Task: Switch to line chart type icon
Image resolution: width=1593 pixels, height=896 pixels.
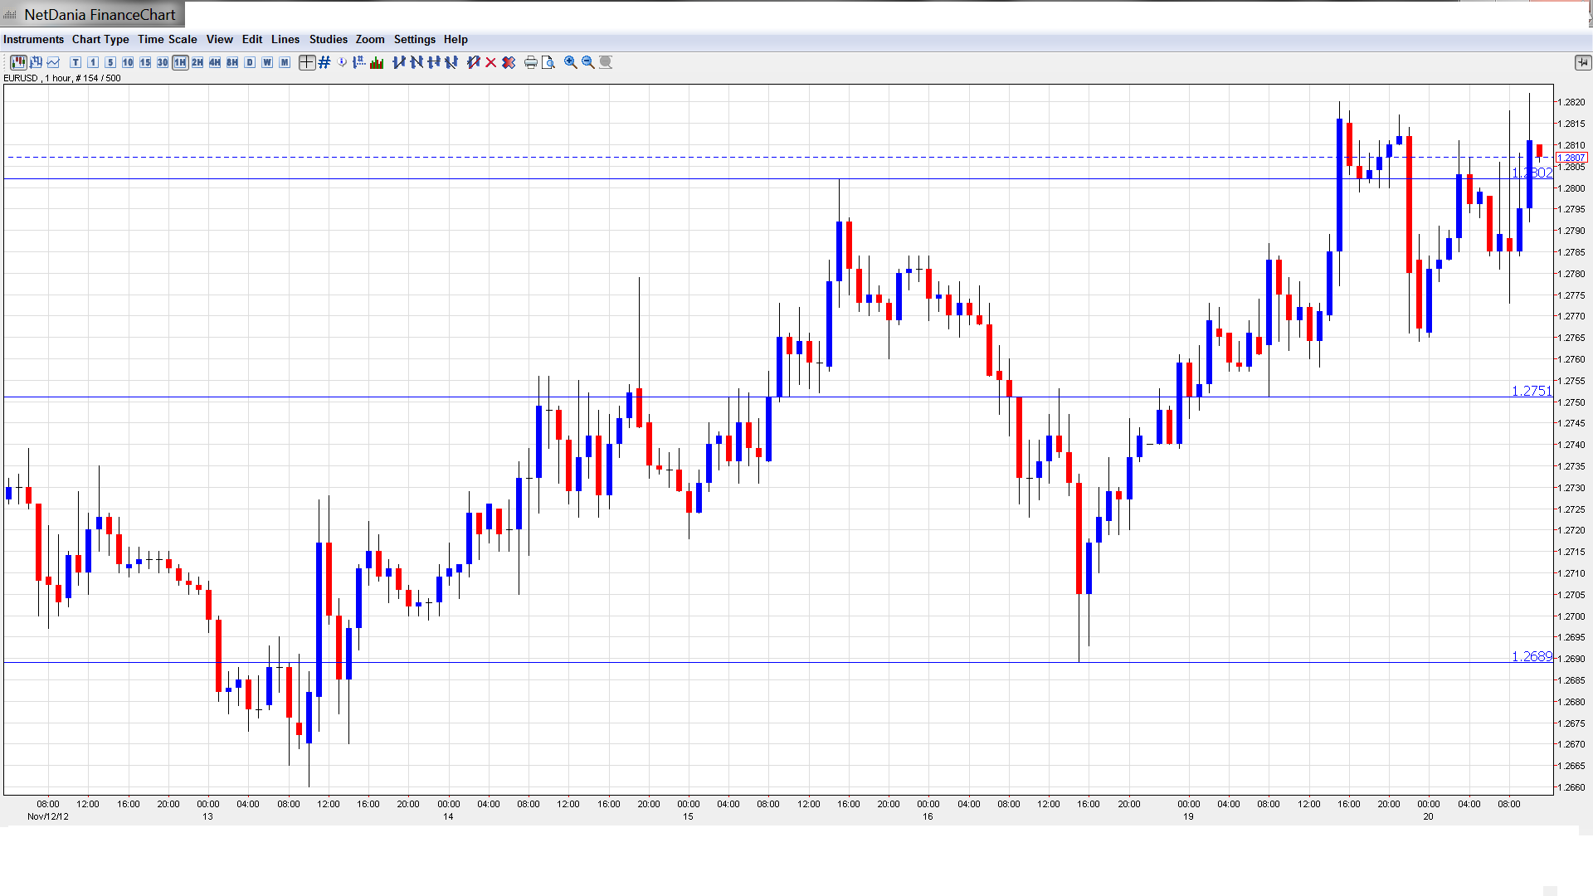Action: (x=53, y=62)
